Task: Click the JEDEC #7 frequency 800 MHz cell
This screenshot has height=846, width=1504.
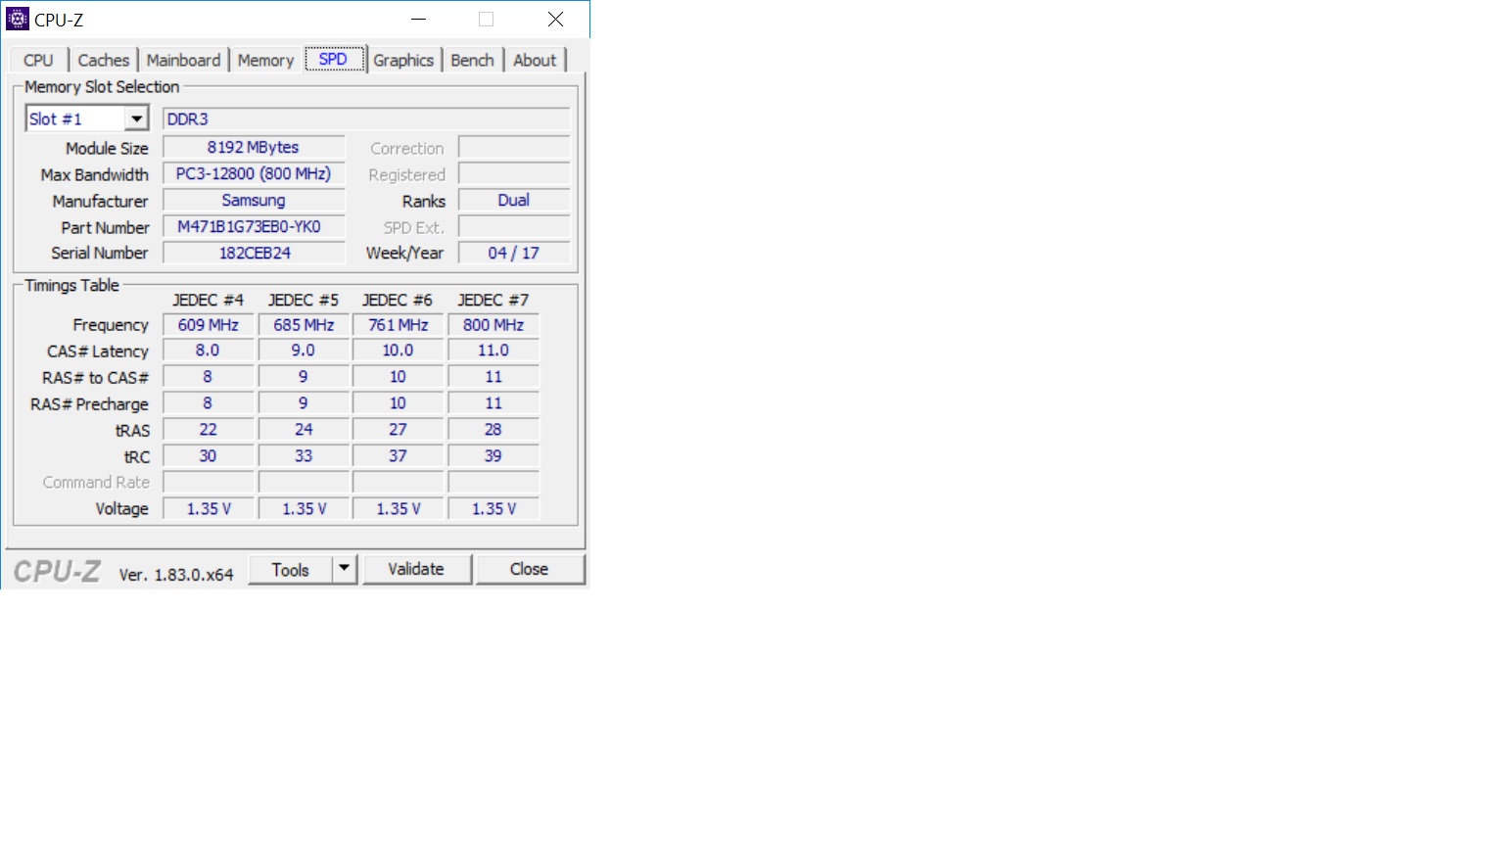Action: (x=493, y=325)
